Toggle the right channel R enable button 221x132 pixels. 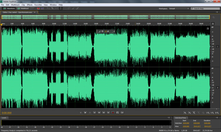(x=218, y=88)
